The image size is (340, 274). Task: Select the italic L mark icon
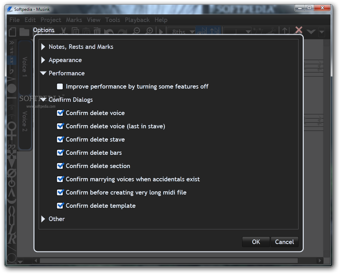coord(12,230)
